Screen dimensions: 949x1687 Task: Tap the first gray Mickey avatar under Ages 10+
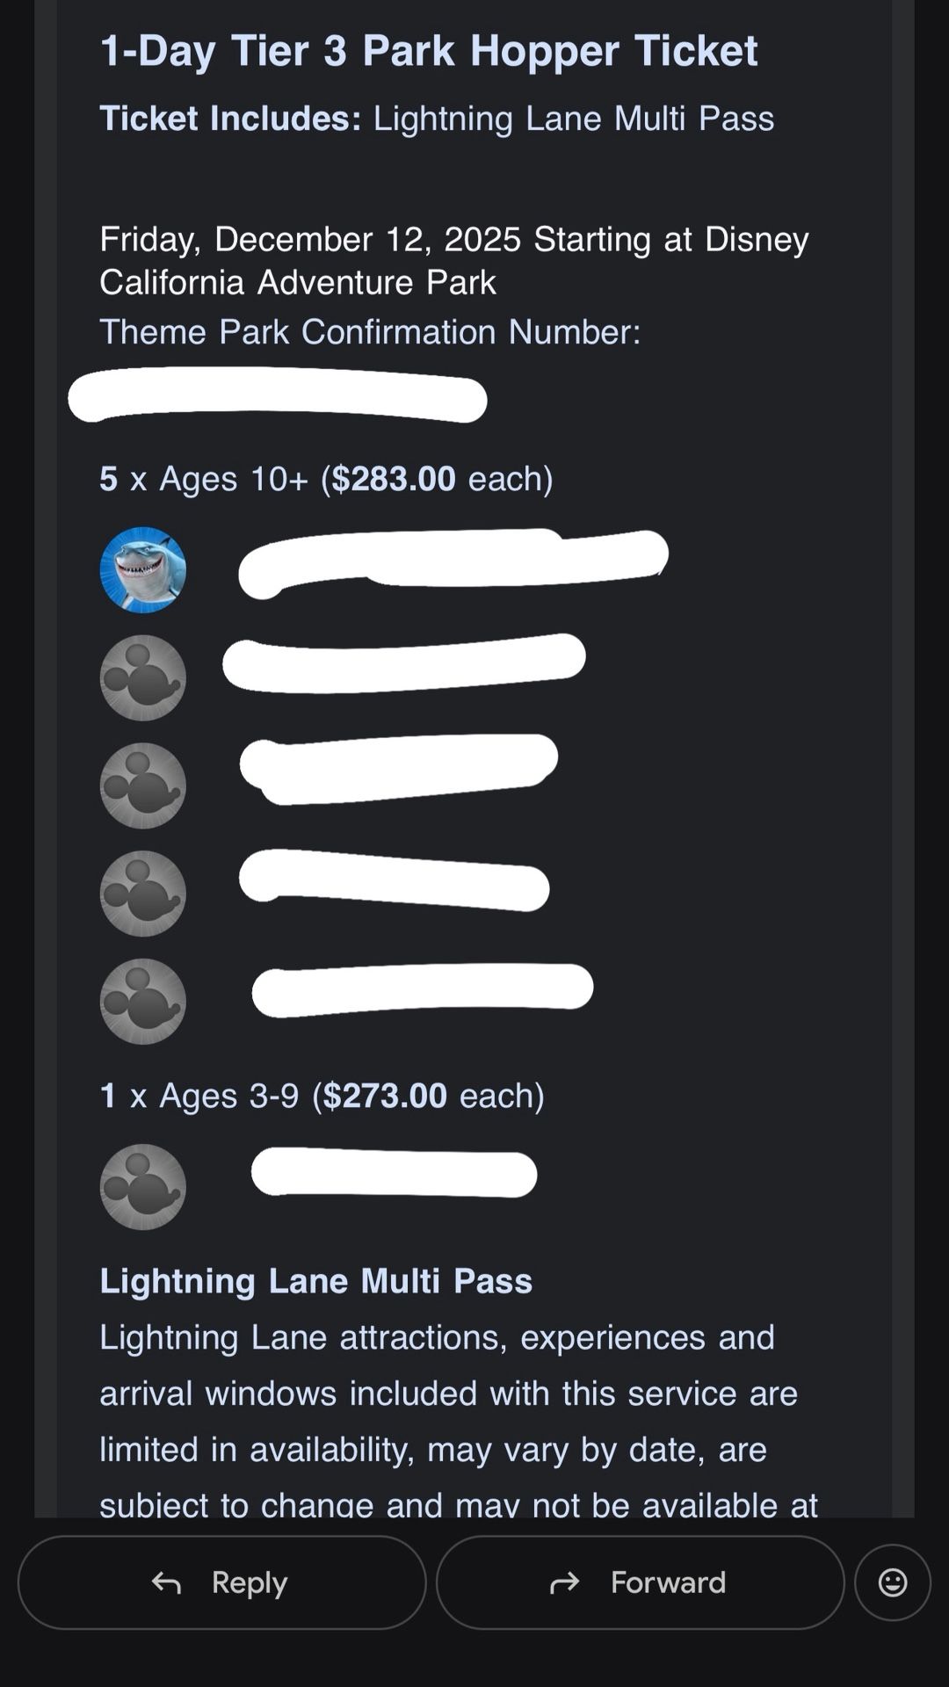(142, 677)
